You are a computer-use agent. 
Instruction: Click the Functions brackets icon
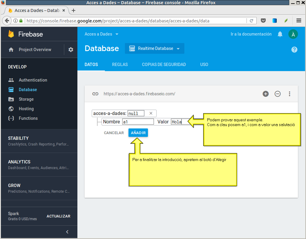tap(11, 118)
